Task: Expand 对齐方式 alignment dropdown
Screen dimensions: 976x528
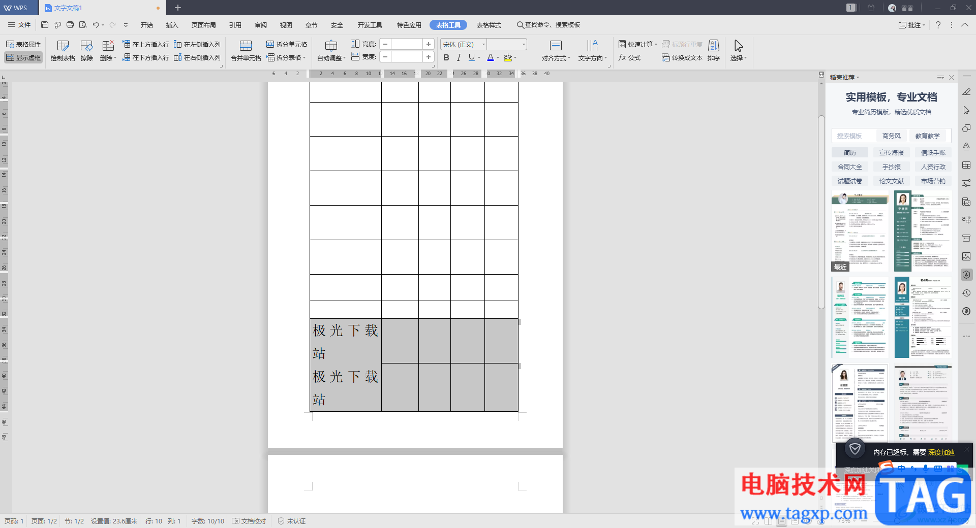Action: [x=556, y=58]
